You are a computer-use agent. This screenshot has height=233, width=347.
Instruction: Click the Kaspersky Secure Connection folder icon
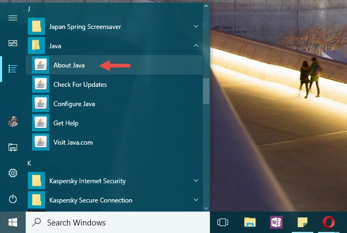point(36,200)
